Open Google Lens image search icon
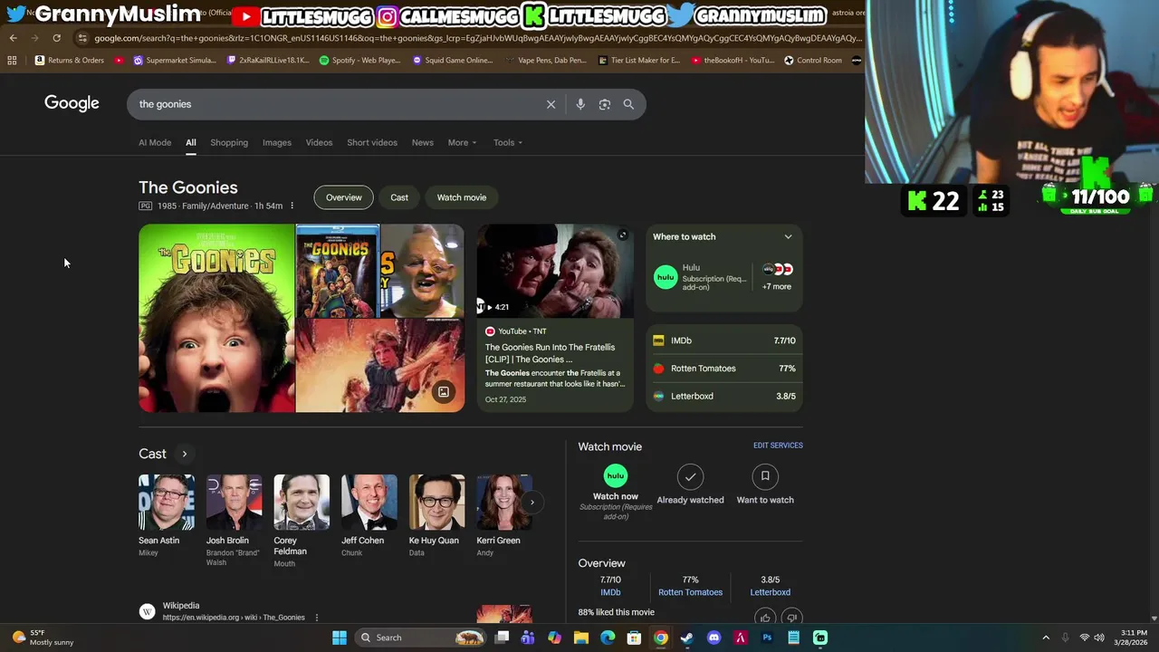The width and height of the screenshot is (1159, 652). point(605,104)
